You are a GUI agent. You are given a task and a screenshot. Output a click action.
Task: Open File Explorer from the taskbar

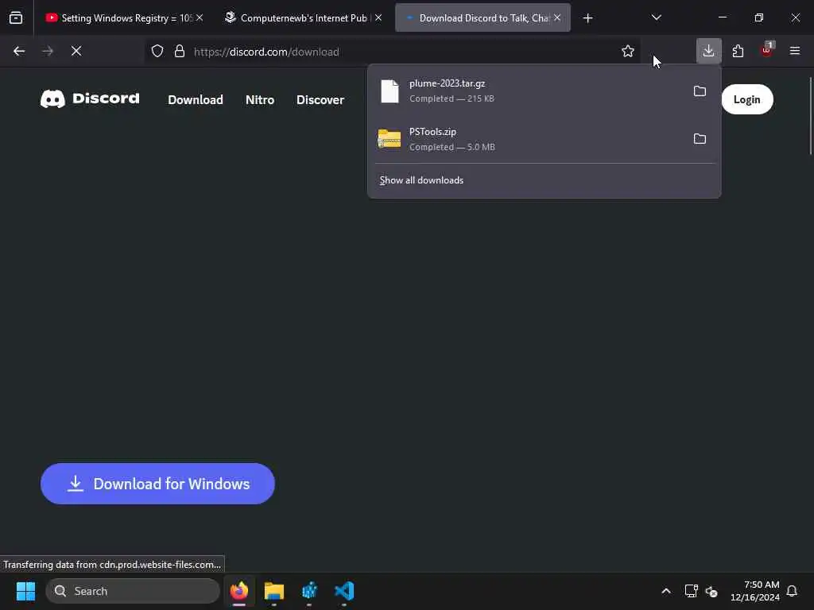[x=274, y=591]
